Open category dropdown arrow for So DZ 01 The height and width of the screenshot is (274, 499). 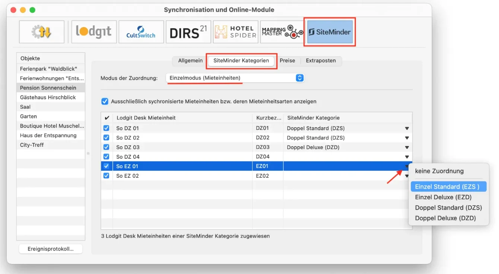(x=407, y=128)
